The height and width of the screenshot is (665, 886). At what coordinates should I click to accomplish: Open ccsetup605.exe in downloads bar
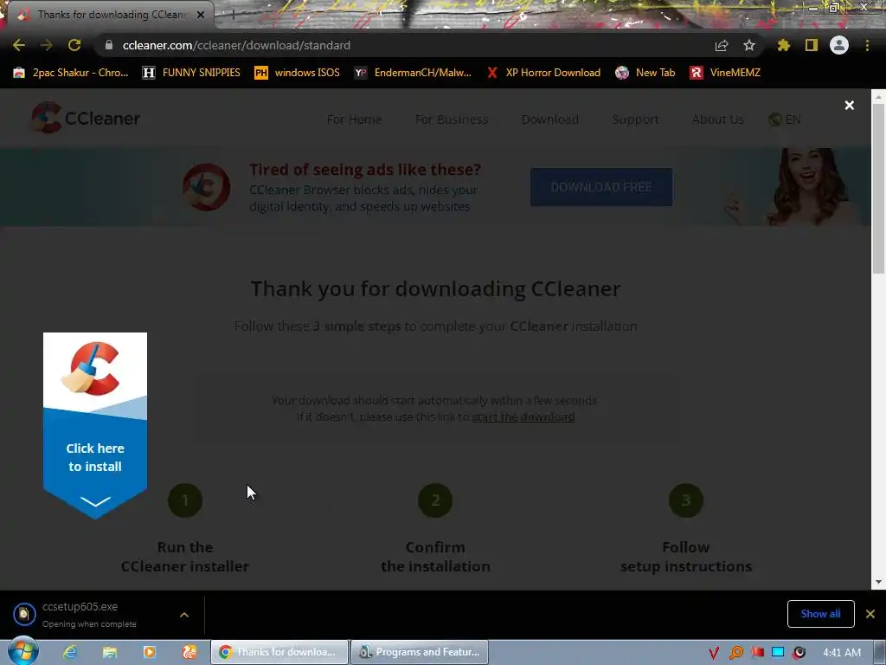89,614
